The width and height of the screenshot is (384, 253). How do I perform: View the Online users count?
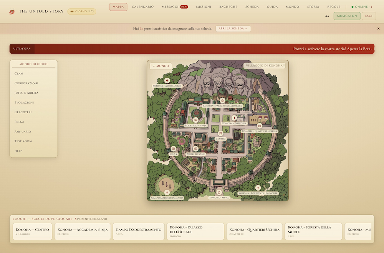[362, 7]
